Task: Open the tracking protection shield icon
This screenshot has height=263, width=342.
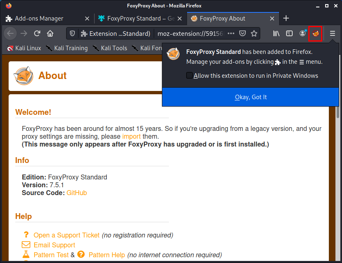Action: (72, 33)
